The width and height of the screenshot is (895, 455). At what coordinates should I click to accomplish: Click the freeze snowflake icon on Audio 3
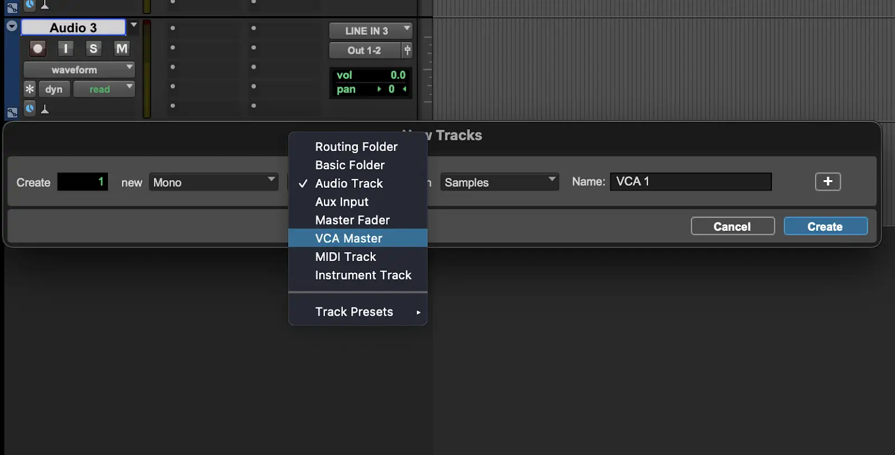30,89
